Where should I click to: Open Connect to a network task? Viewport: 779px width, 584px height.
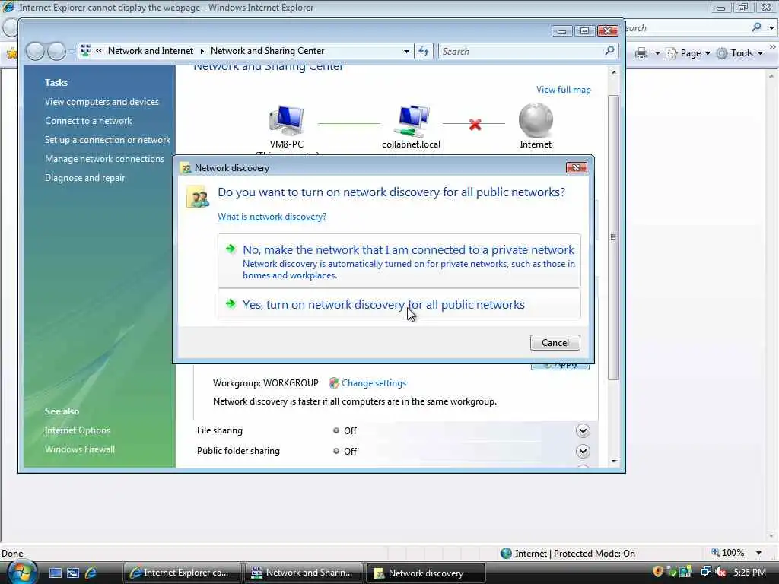tap(88, 121)
